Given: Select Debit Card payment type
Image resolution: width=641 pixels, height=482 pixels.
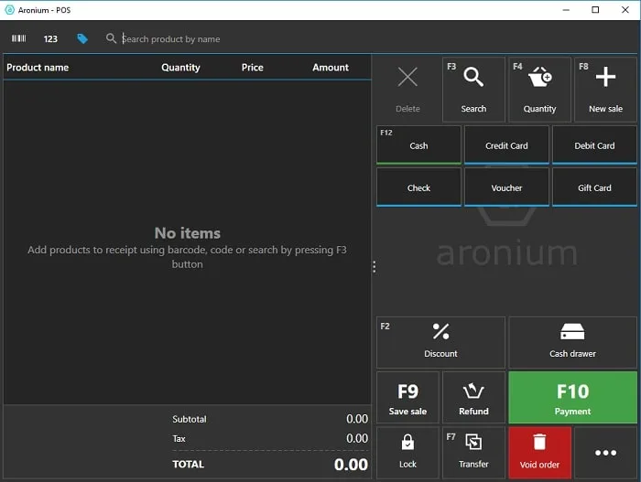Looking at the screenshot, I should pyautogui.click(x=594, y=145).
